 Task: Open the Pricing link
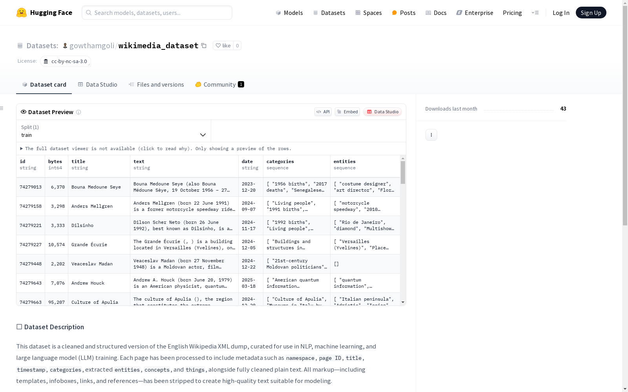click(512, 13)
